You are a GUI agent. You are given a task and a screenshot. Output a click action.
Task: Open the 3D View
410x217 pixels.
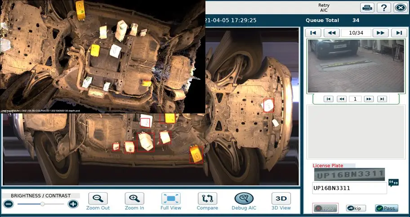pyautogui.click(x=281, y=199)
